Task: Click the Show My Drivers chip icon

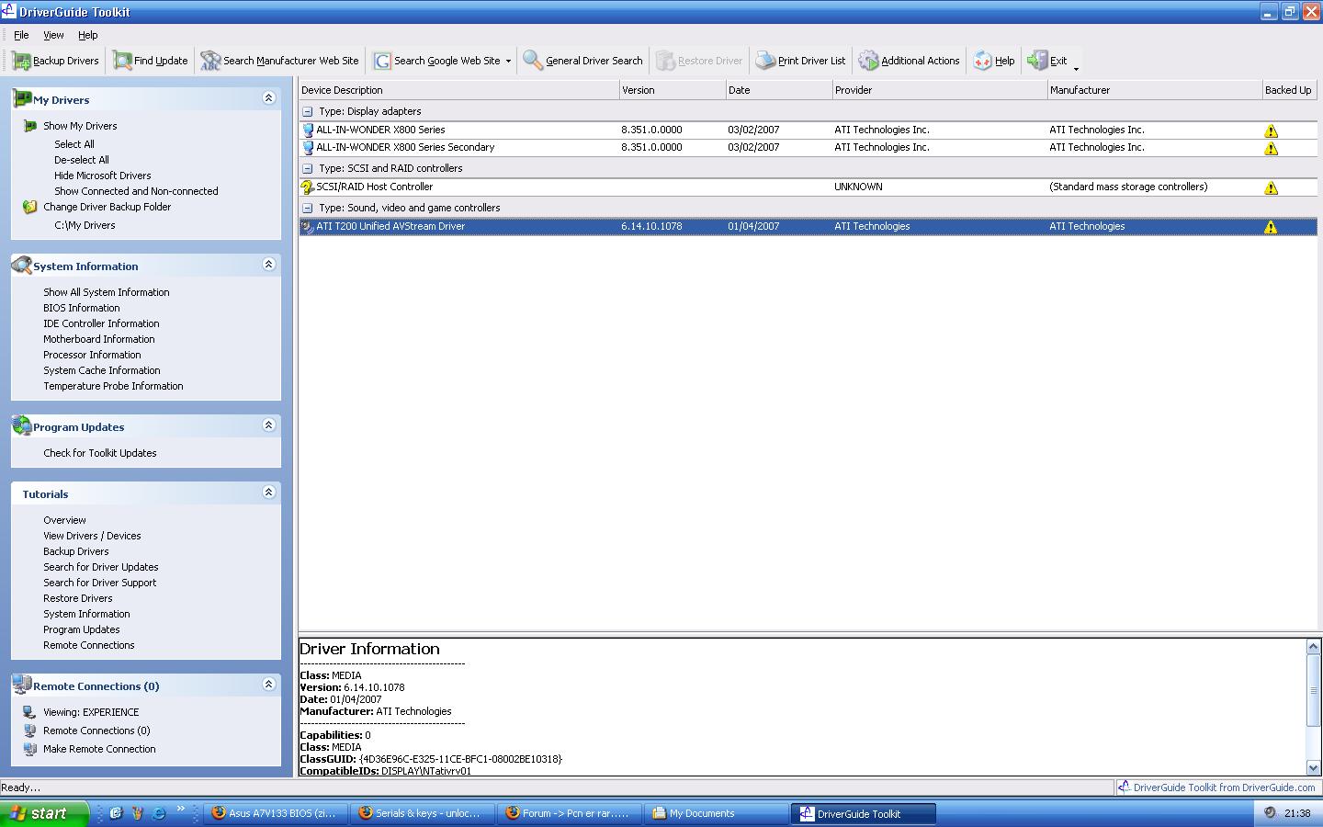Action: (x=29, y=126)
